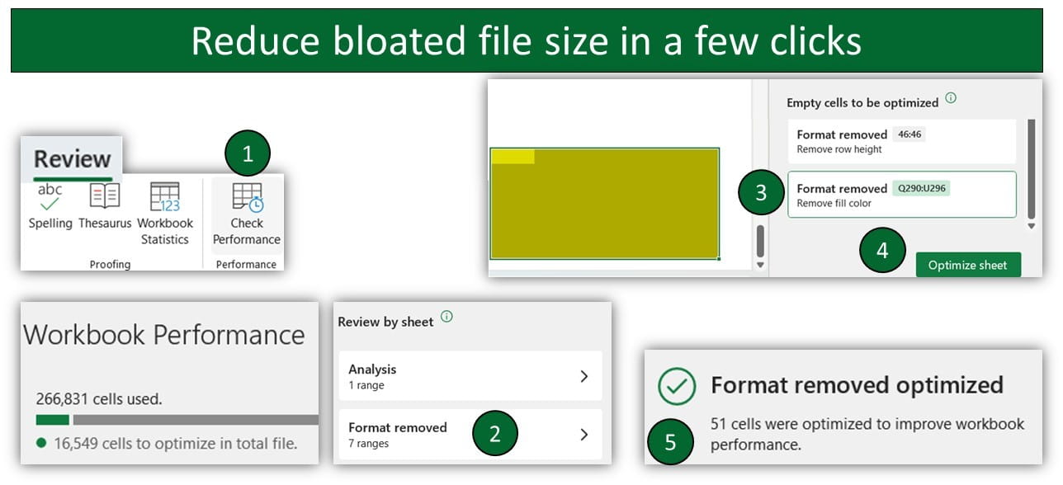Click info icon beside Empty cells to be optimized
1063x485 pixels.
pos(951,98)
